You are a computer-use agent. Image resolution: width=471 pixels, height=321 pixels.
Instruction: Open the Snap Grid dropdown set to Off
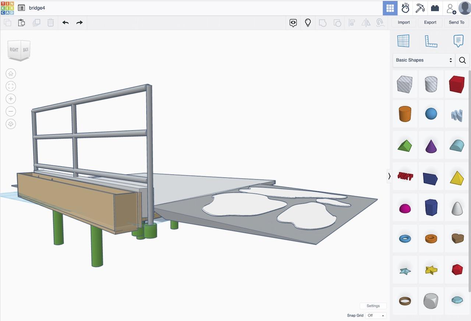coord(376,315)
